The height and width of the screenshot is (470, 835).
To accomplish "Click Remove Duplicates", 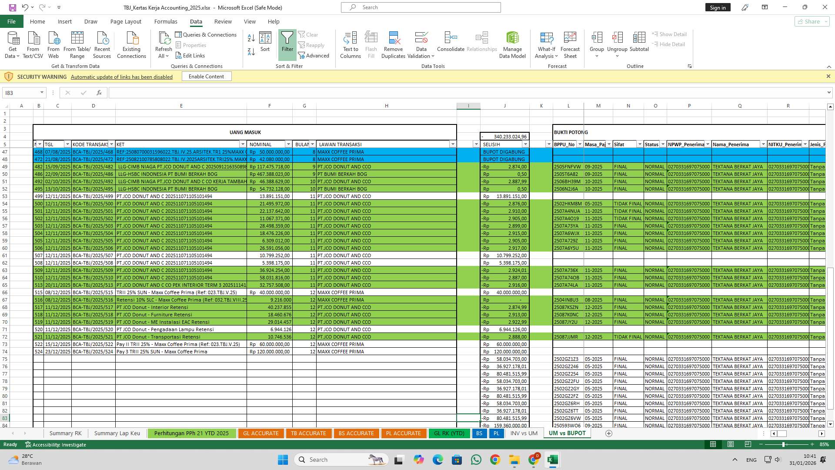I will pyautogui.click(x=393, y=44).
